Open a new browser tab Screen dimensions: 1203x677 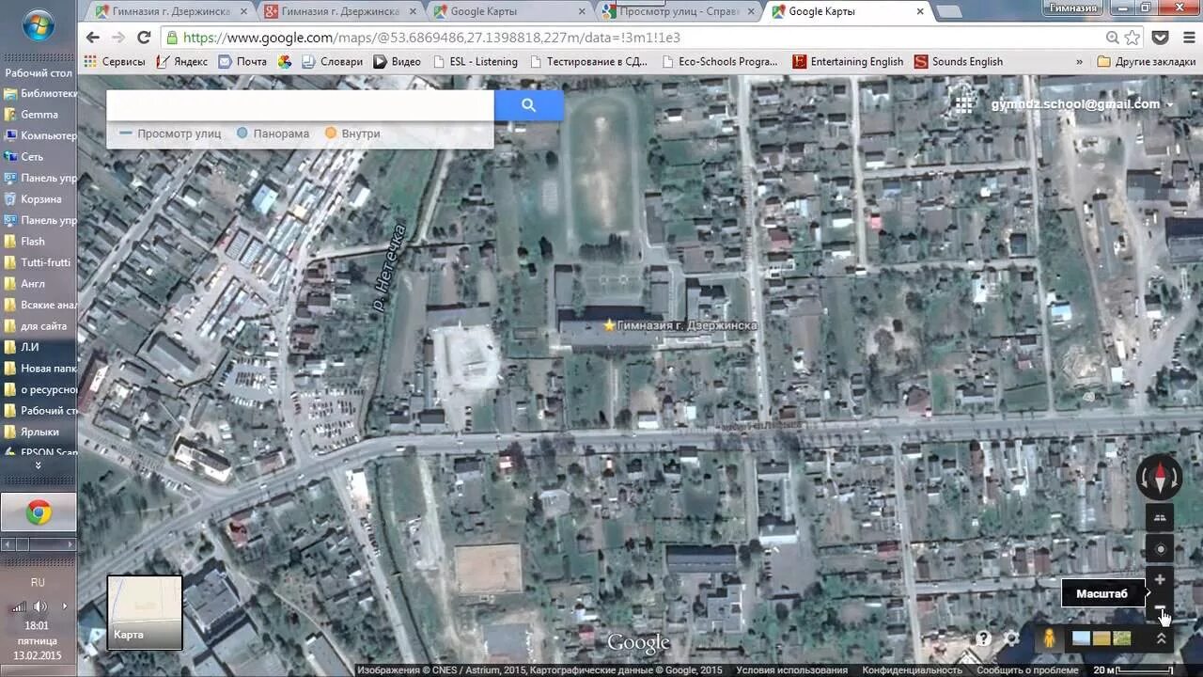pyautogui.click(x=949, y=11)
